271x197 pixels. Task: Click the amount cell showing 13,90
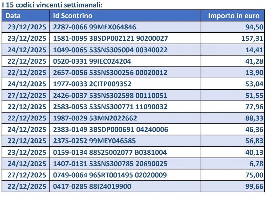[x=254, y=73]
